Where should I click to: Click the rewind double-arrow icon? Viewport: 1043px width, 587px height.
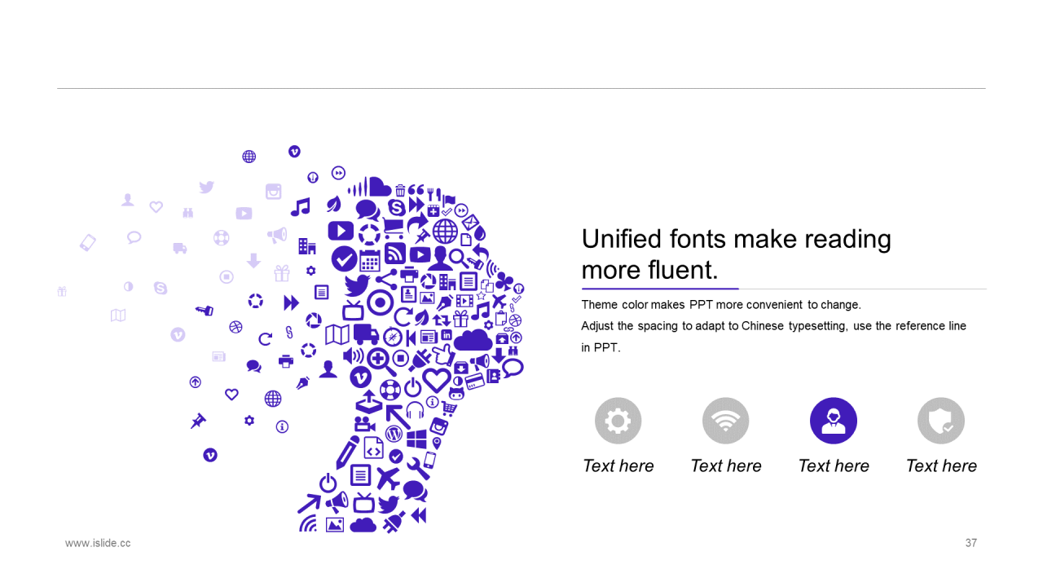coord(419,515)
